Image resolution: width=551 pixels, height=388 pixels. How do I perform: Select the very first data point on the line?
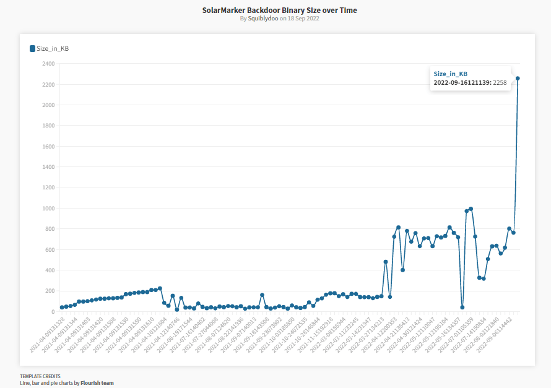point(62,308)
